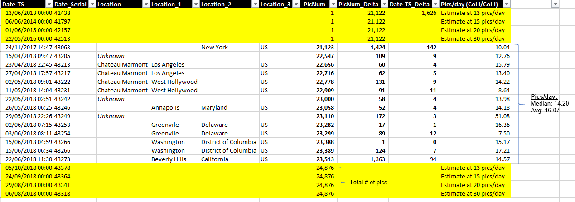
Task: Select the PicNum value 21,123
Action: click(x=318, y=47)
